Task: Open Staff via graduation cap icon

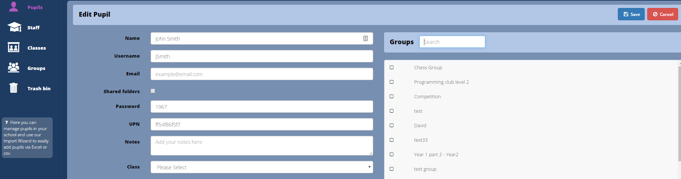Action: 14,27
